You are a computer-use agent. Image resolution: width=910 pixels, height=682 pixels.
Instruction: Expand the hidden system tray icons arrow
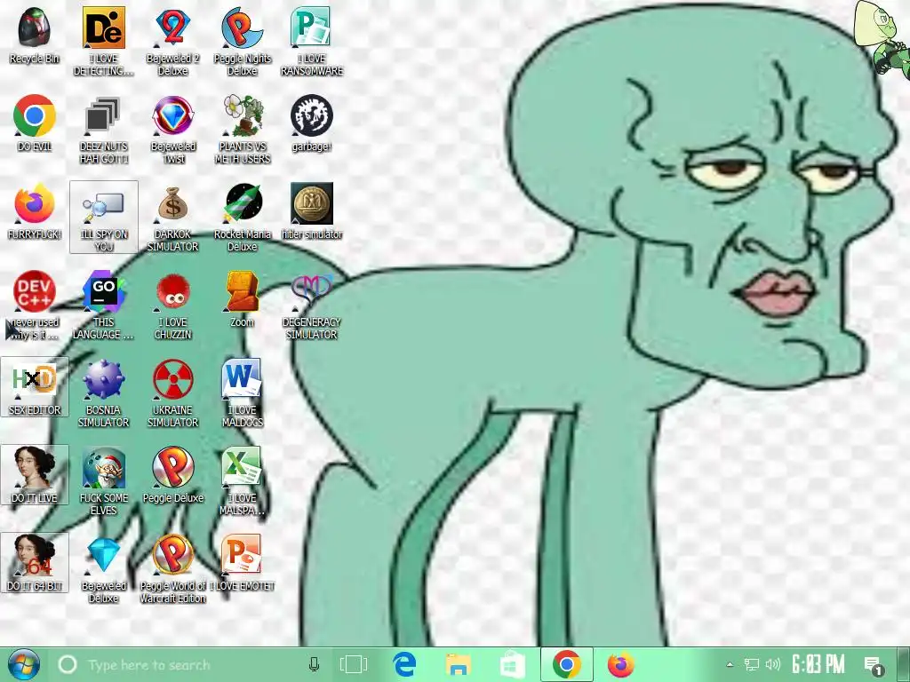730,664
